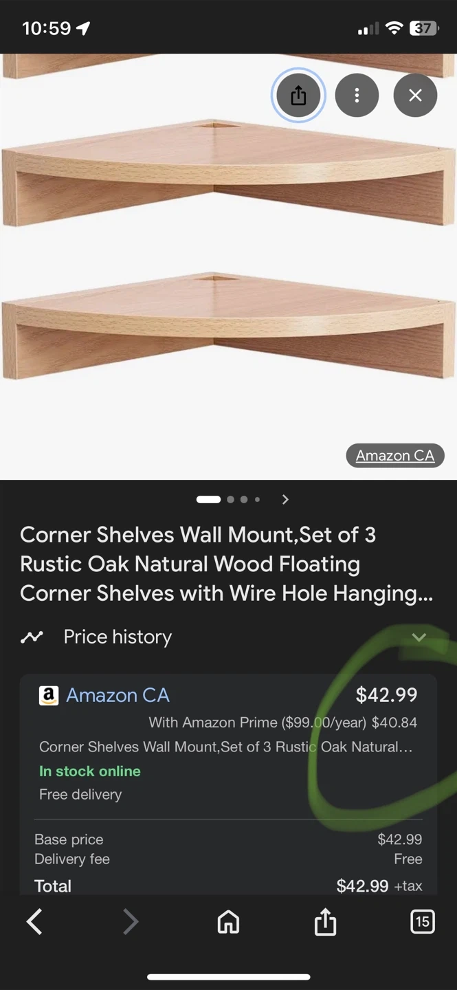
Task: Show the next product image with the arrow
Action: pos(285,500)
